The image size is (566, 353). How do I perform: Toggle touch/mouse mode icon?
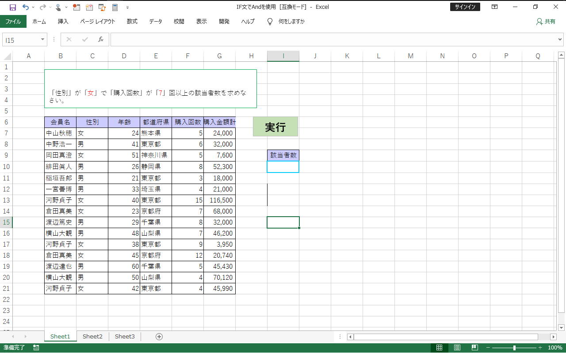[x=58, y=7]
